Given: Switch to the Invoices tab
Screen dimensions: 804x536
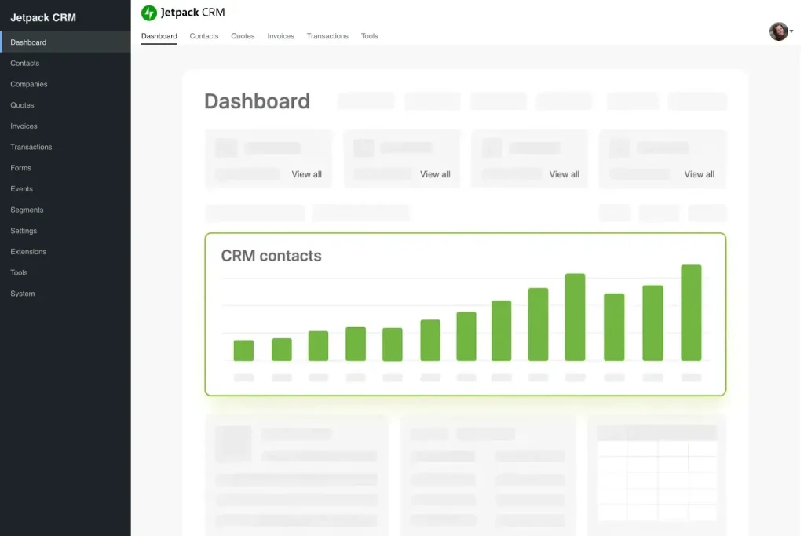Looking at the screenshot, I should coord(280,35).
